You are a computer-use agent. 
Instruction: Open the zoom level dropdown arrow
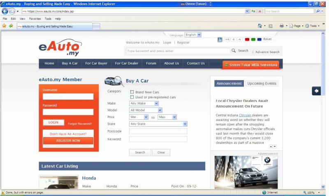click(319, 192)
